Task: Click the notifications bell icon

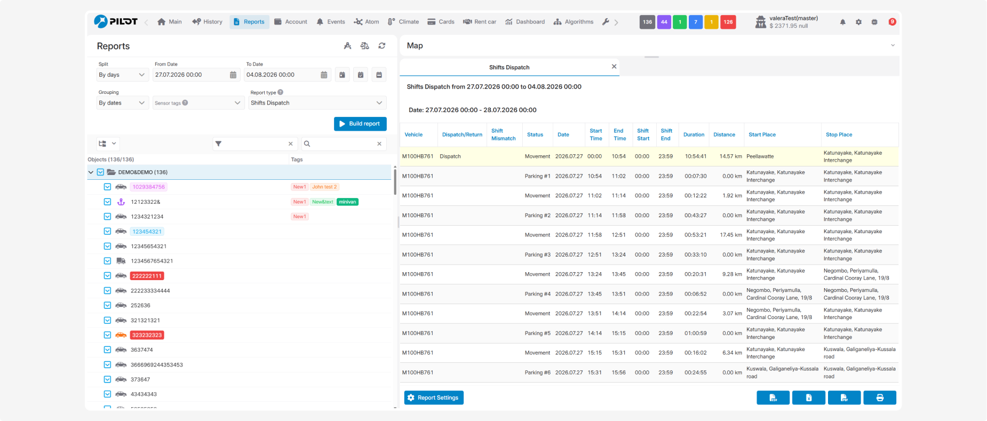Action: (x=842, y=22)
